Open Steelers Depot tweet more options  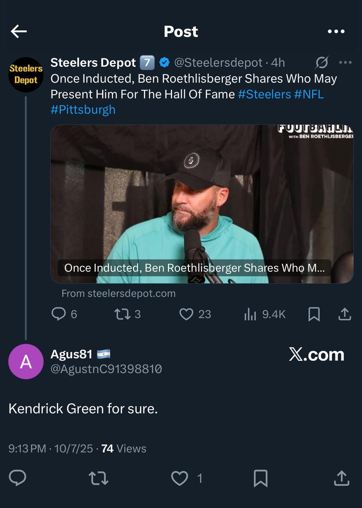pos(345,63)
